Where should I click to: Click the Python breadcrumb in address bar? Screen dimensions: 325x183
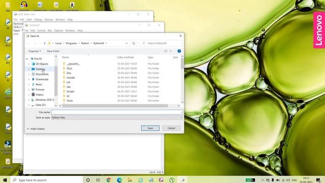(x=85, y=43)
